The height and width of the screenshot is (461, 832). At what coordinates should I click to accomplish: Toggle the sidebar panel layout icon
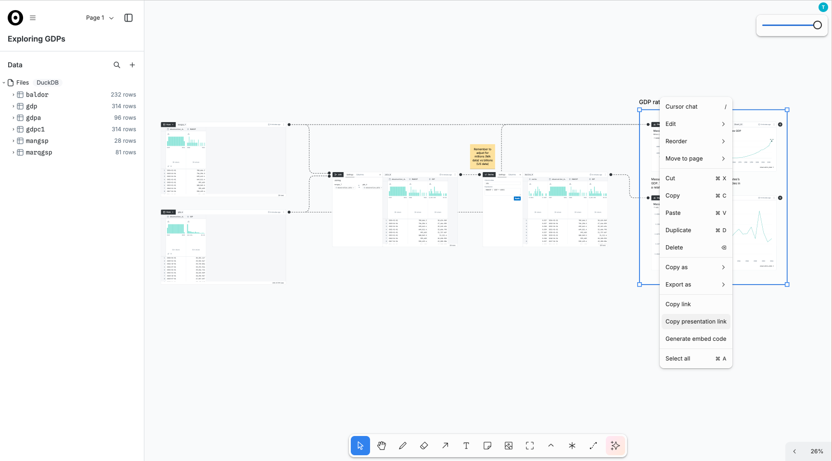(128, 18)
